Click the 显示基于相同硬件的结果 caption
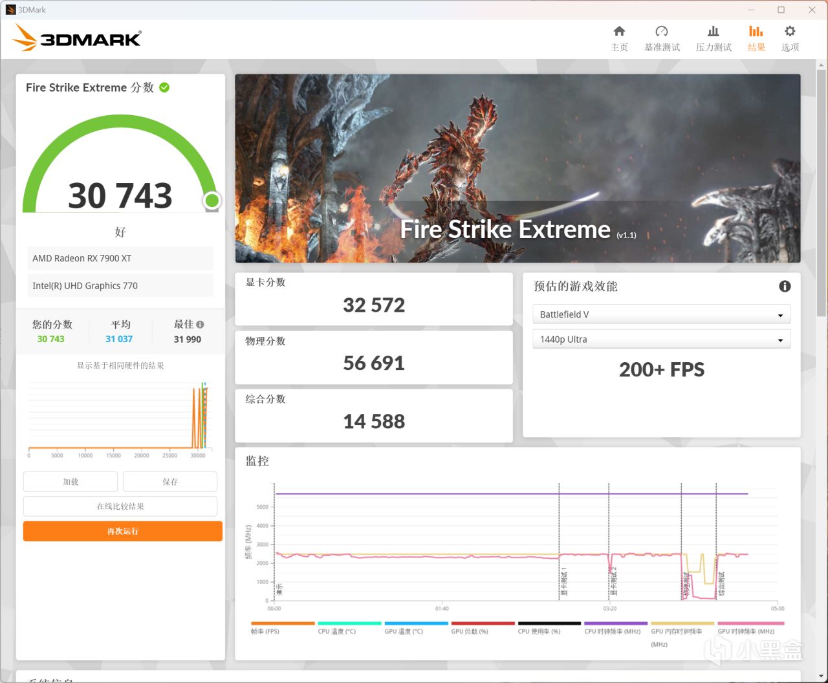 120,365
